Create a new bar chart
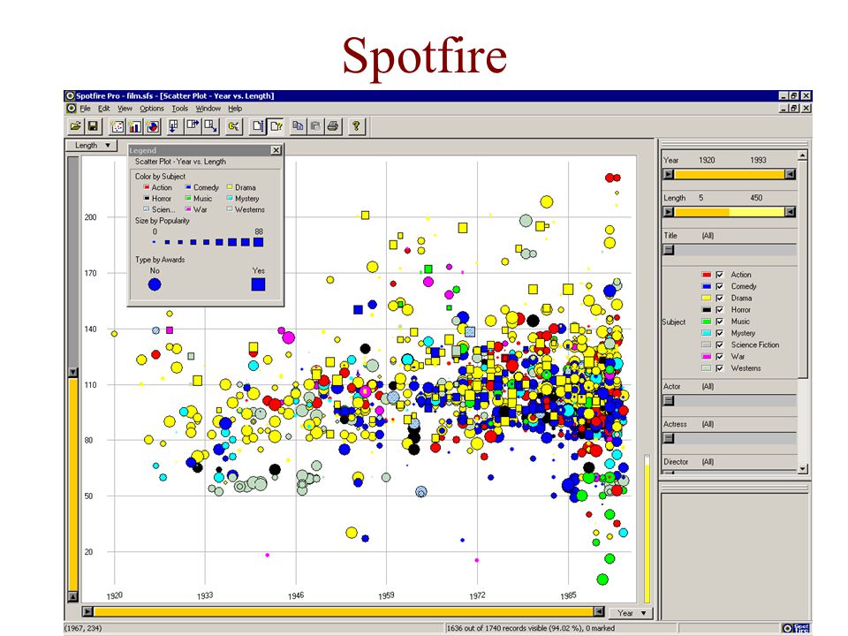The height and width of the screenshot is (636, 848). tap(135, 126)
